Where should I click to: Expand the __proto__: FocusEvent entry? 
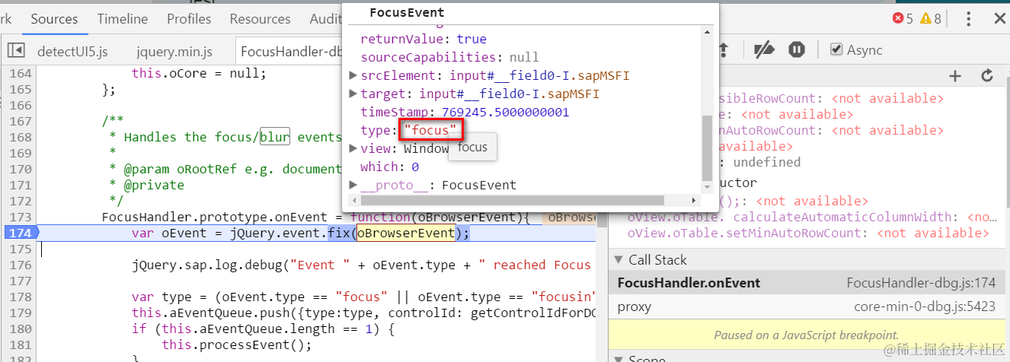[353, 185]
